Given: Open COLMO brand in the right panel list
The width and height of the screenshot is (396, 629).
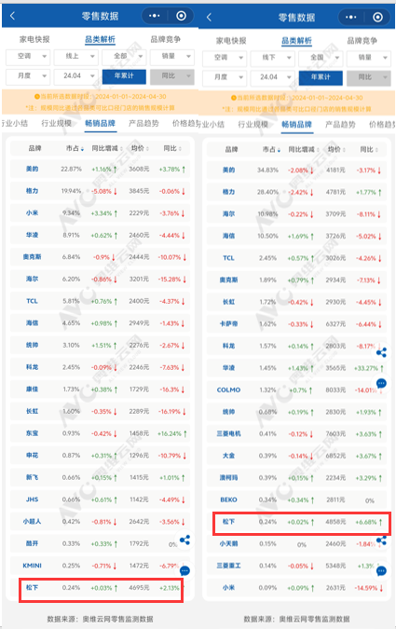Looking at the screenshot, I should [x=228, y=390].
